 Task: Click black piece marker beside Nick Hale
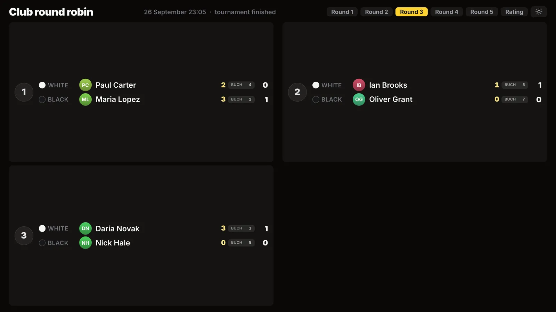(42, 243)
